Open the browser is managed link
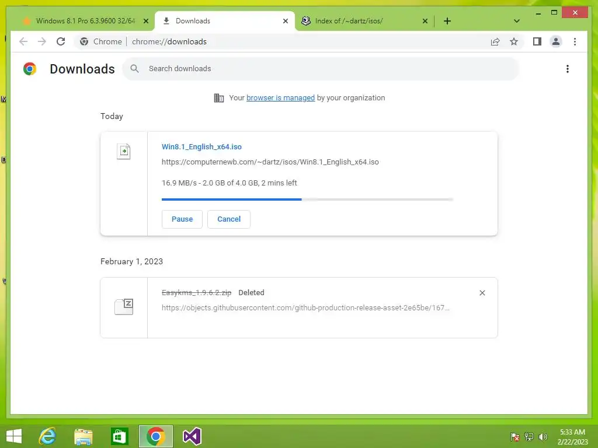 click(280, 98)
